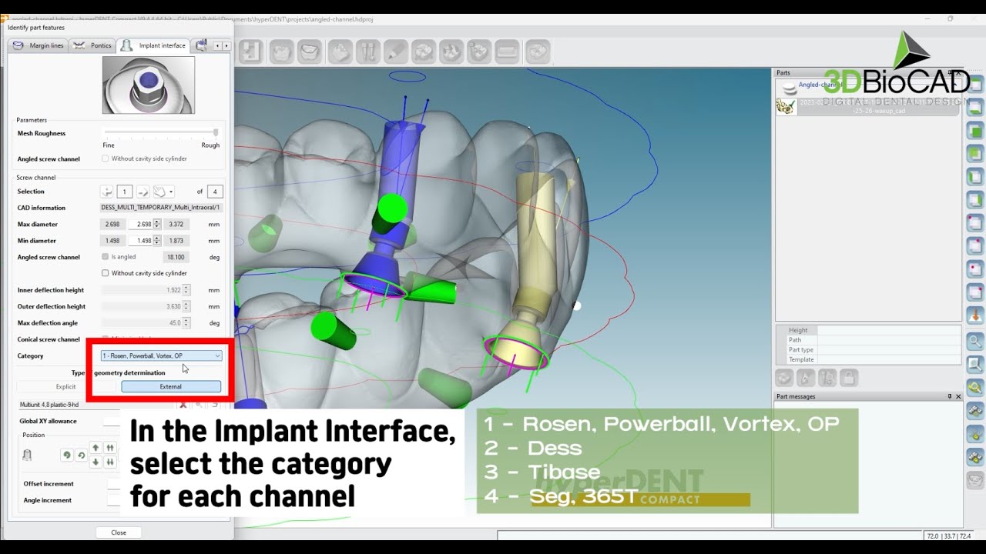Click the Min diameter value field

tap(140, 241)
